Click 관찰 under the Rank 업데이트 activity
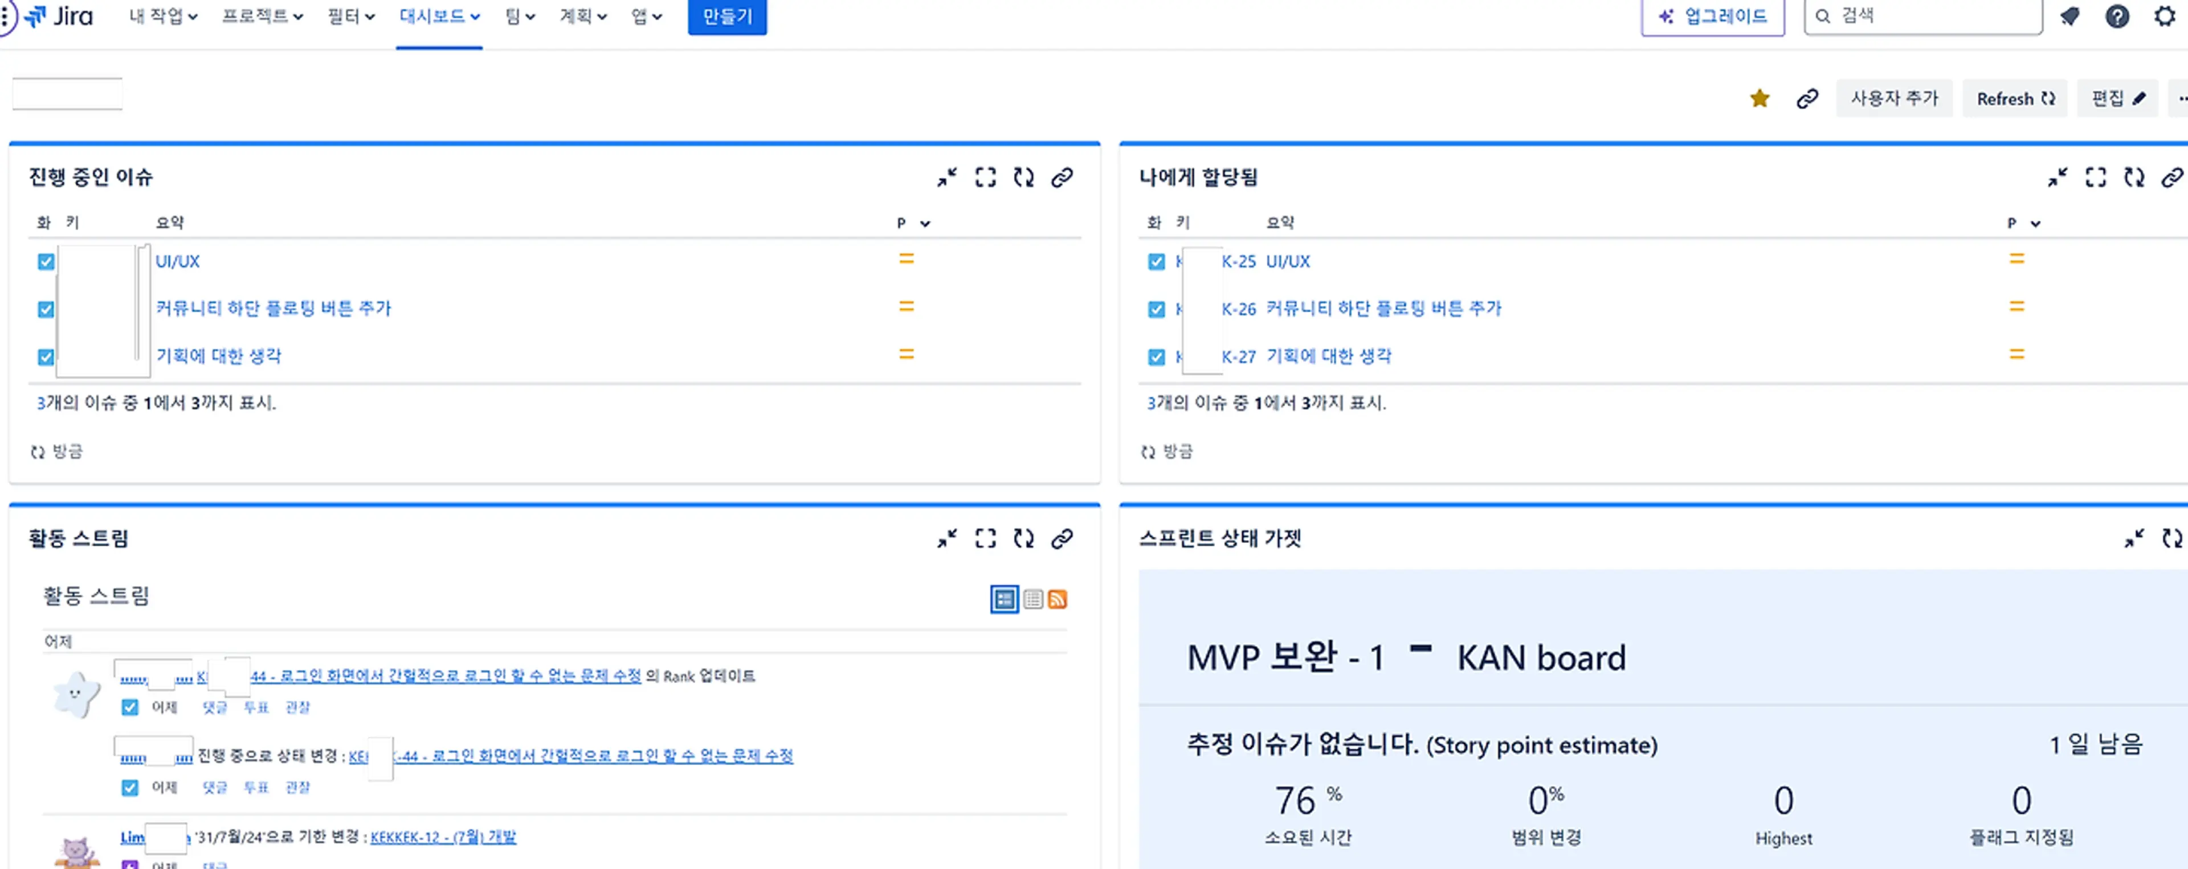Screen dimensions: 2188x869 [297, 707]
